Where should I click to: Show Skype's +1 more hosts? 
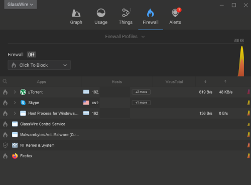tap(141, 103)
